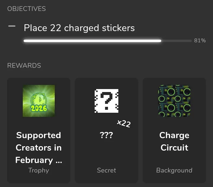Click the "Trophy" type label

(x=38, y=170)
